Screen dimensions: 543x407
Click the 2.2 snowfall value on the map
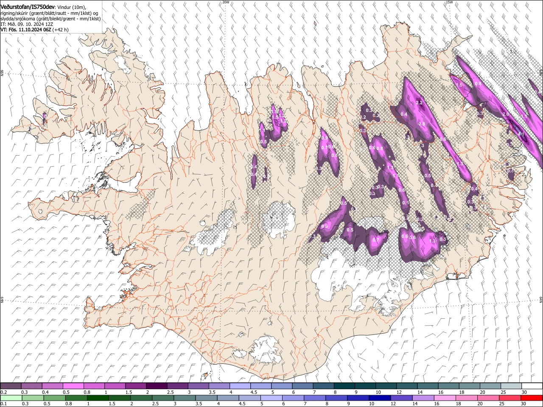419,103
